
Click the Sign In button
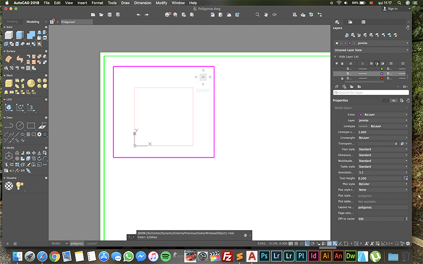[391, 9]
